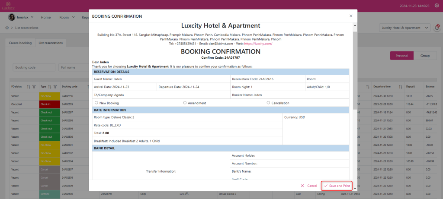
Task: Open the Luxcity Hotel & Apartment dropdown
Action: (x=404, y=28)
